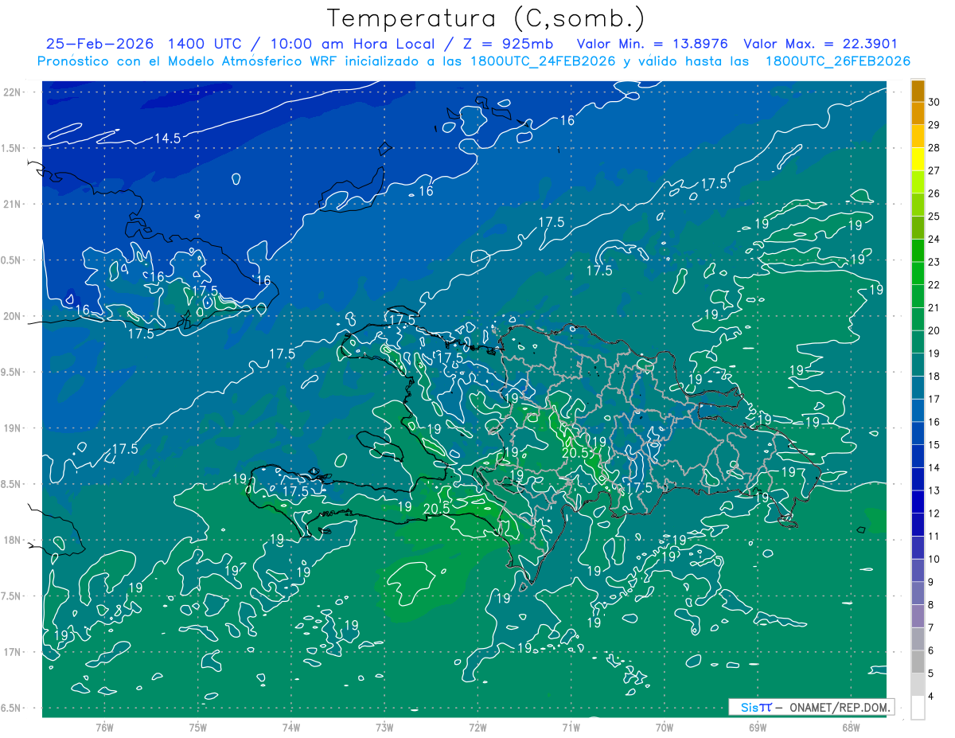Screen dimensions: 955x738
Task: Click the "22N" latitude axis label
Action: click(11, 92)
